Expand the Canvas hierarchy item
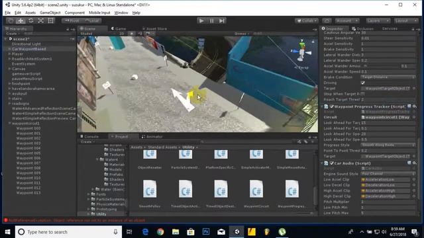Screen dimensions: 424x238 point(9,69)
